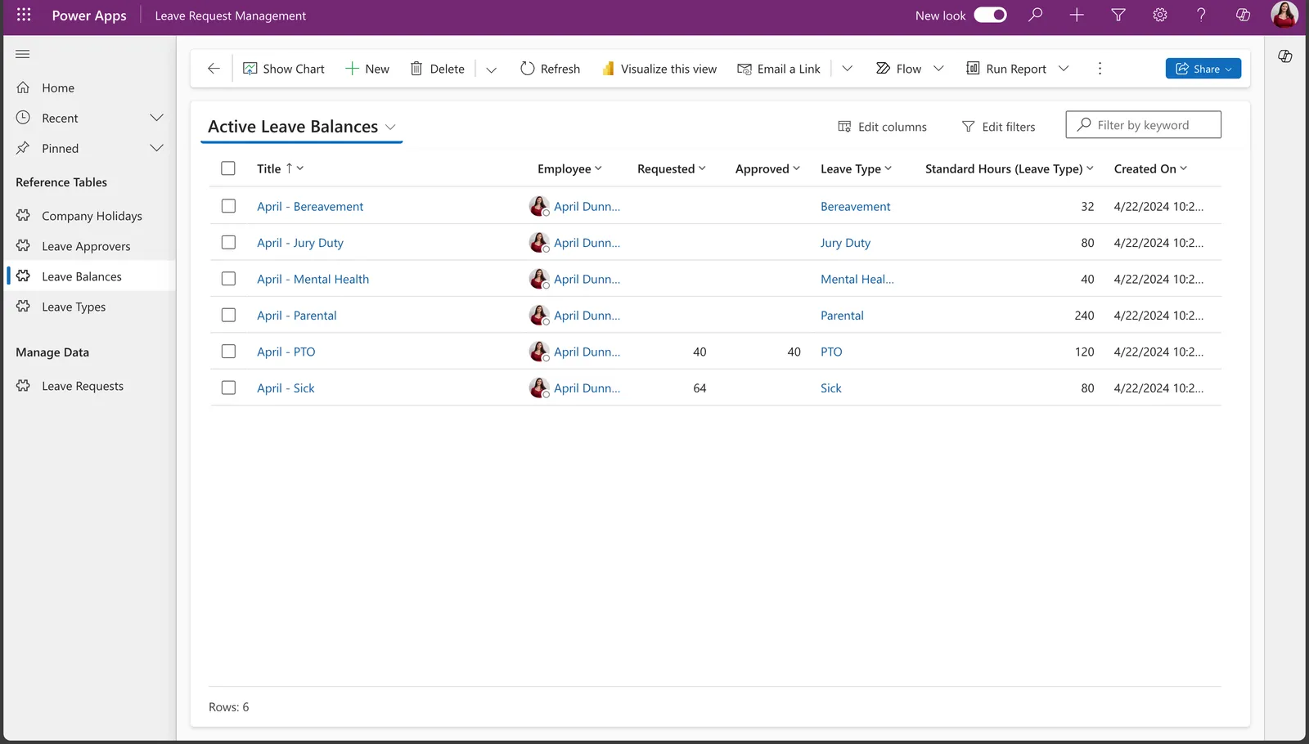Expand the Pinned section chevron
Screen dimensions: 1309x744
156,148
